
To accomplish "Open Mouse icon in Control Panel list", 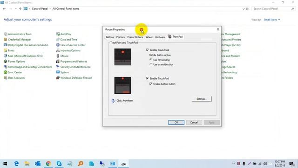I will [58, 56].
